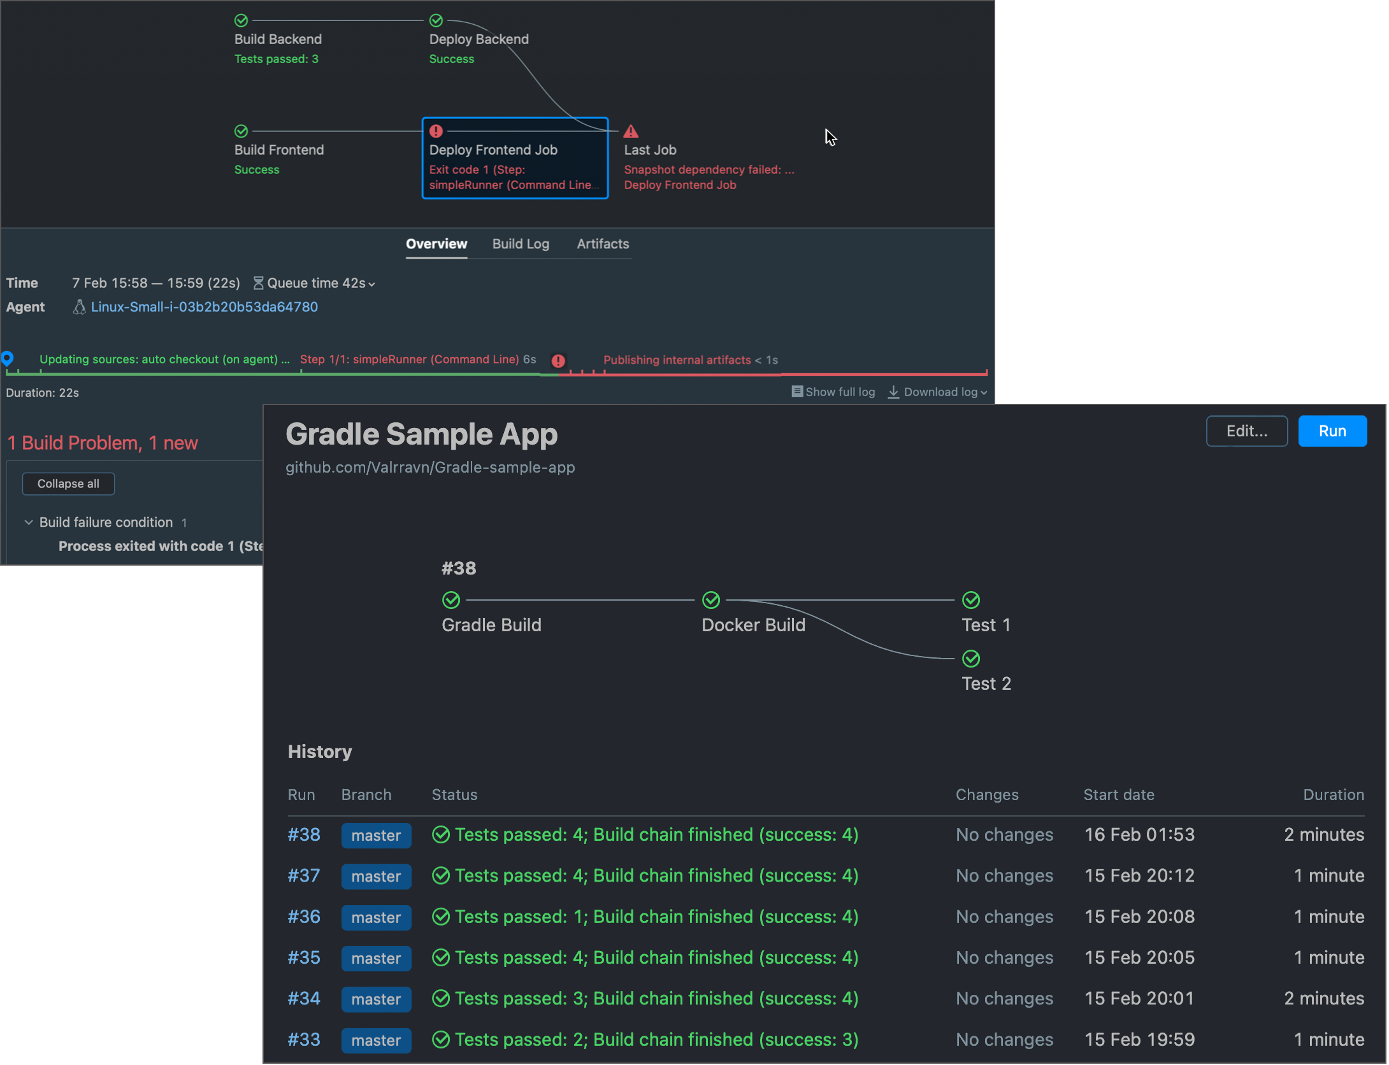Viewport: 1389px width, 1065px height.
Task: Open run #36 in the history
Action: 304,917
